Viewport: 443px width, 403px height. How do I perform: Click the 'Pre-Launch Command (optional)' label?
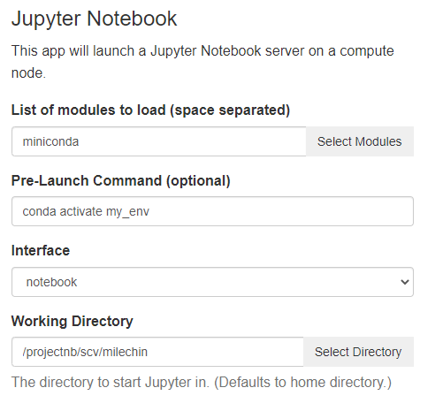click(x=121, y=180)
